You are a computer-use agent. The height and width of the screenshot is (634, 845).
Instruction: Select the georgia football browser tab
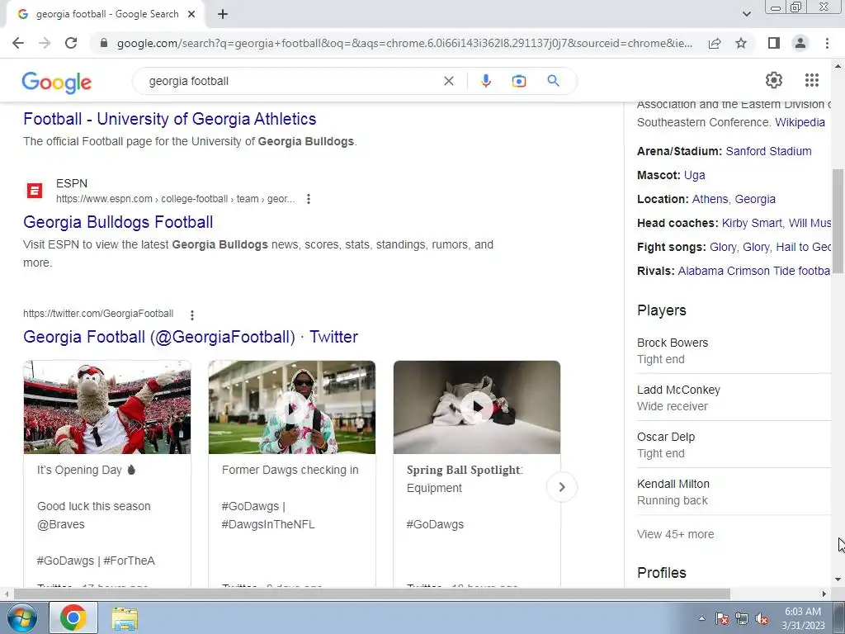click(x=105, y=15)
